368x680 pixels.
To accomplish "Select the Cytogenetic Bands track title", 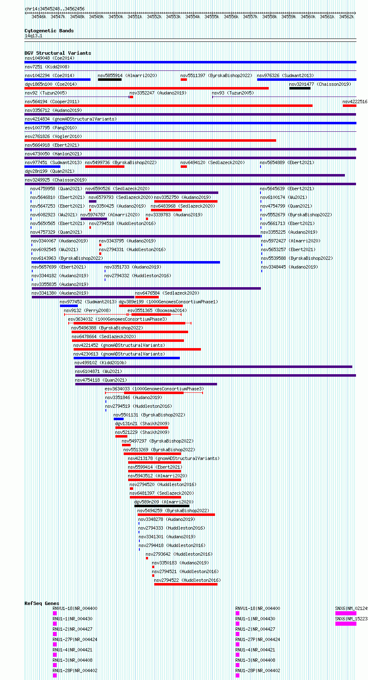I will click(49, 31).
